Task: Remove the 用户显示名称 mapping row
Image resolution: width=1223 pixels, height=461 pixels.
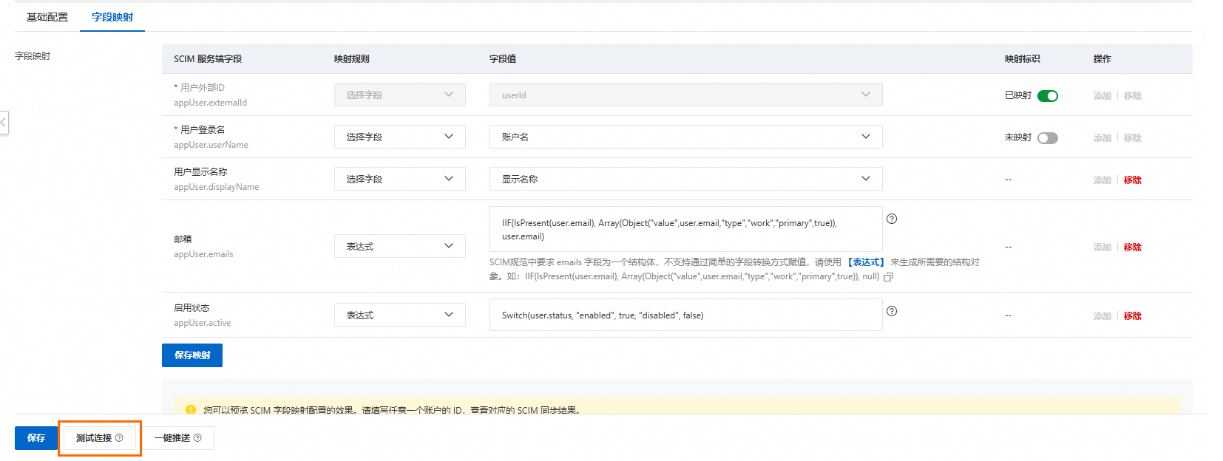Action: 1133,180
